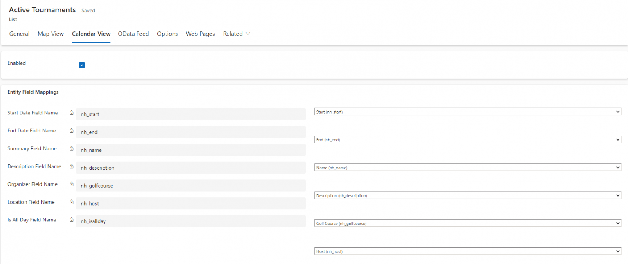Click lock icon beside Location Field Name
Screen dimensions: 628x264
[x=71, y=202]
